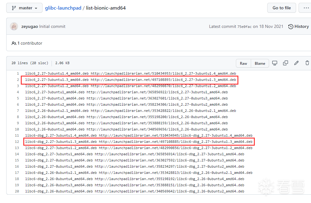This screenshot has height=203, width=311.
Task: Click the line for libc6-dbg_2.27-3ubuntu1_amd64.deb
Action: click(x=135, y=154)
